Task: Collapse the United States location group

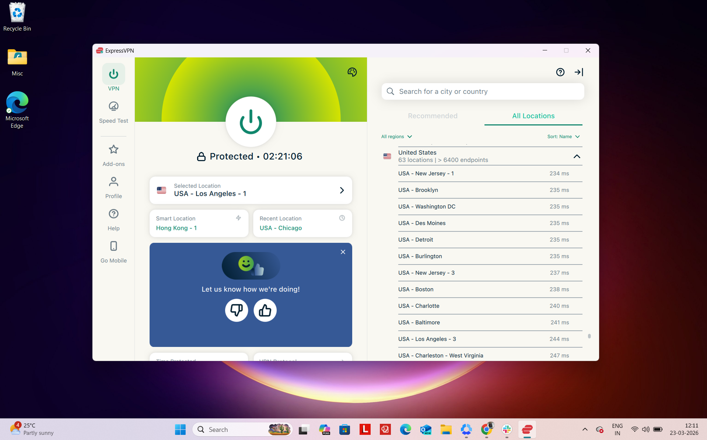Action: click(577, 156)
